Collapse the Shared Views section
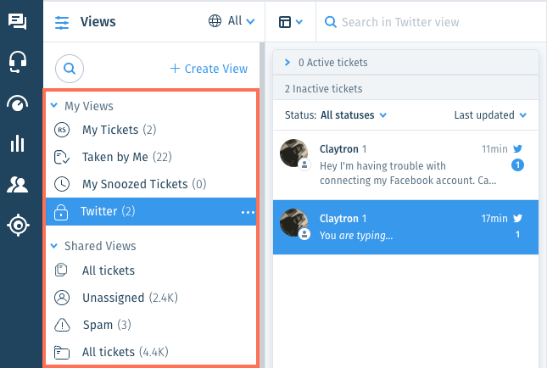Viewport: 547px width, 368px height. (54, 246)
